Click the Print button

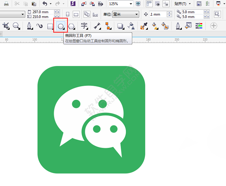point(6,4)
